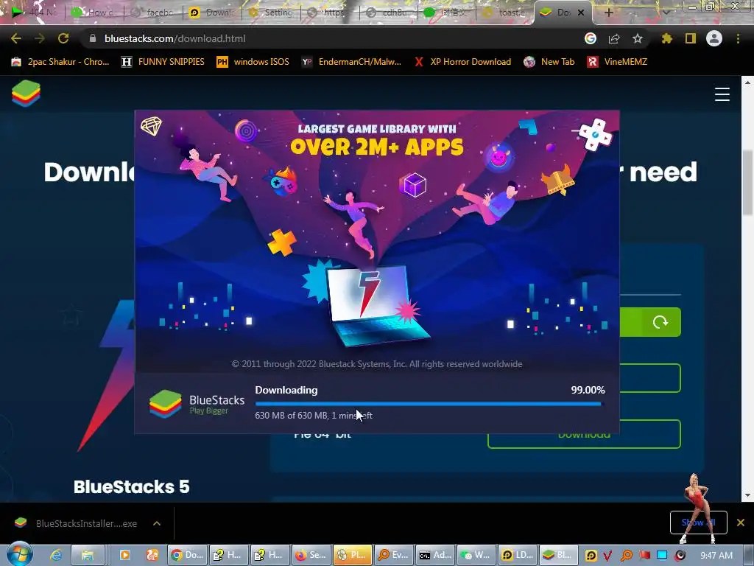Open the Chrome extensions puzzle icon
The image size is (754, 566).
pyautogui.click(x=667, y=38)
